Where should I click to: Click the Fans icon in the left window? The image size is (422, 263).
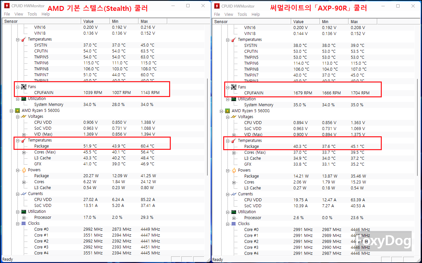point(23,87)
